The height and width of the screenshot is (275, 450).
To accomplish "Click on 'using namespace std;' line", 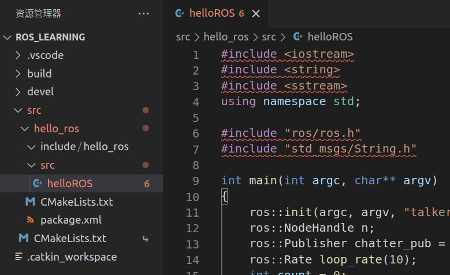I will pos(291,102).
